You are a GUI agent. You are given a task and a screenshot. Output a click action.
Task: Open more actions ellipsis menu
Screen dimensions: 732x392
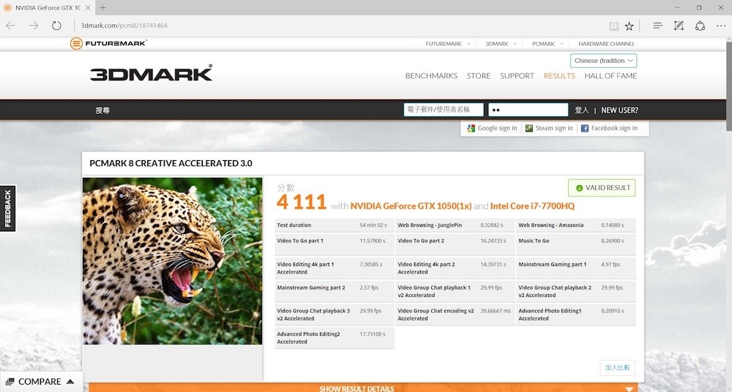click(x=721, y=26)
